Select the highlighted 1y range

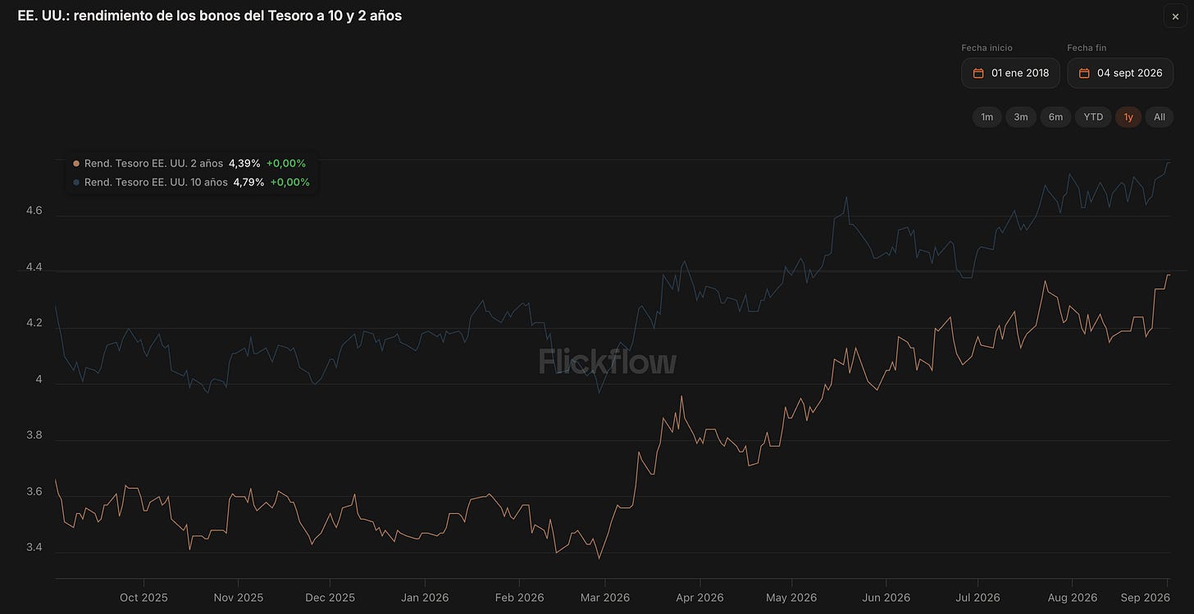click(x=1128, y=117)
